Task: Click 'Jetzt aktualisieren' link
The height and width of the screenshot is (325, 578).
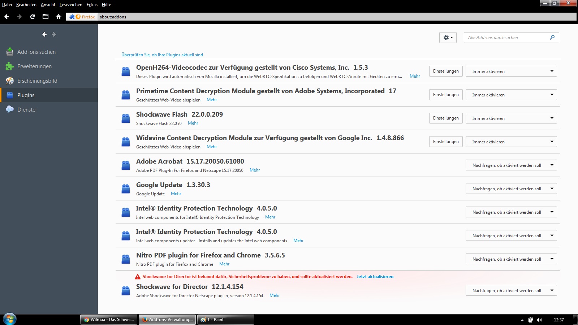Action: click(375, 277)
